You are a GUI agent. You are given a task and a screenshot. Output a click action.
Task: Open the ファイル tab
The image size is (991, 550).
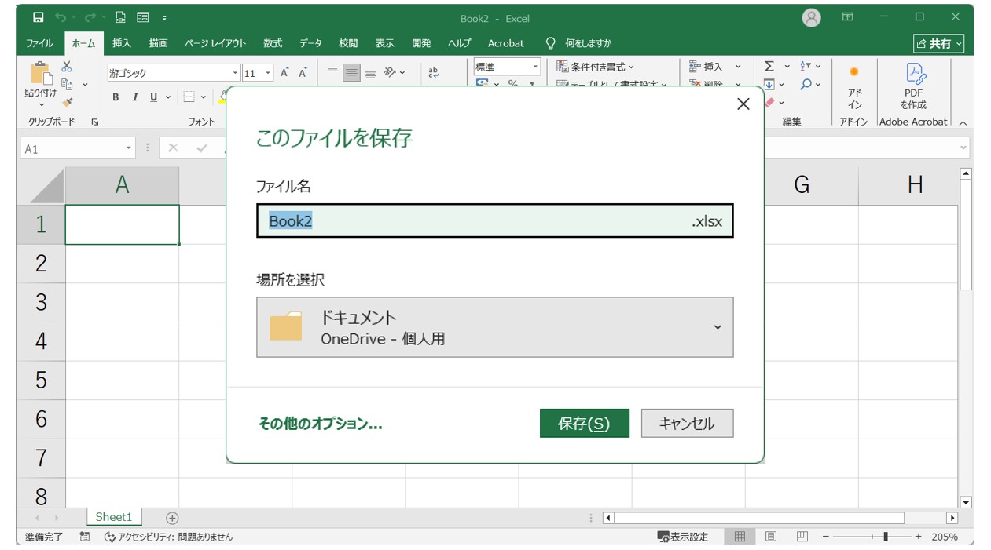39,43
